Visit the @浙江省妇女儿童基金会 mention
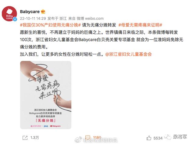 (x=128, y=54)
